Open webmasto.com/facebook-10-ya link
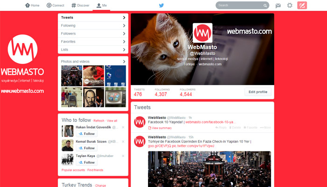327x187 pixels. pyautogui.click(x=211, y=122)
